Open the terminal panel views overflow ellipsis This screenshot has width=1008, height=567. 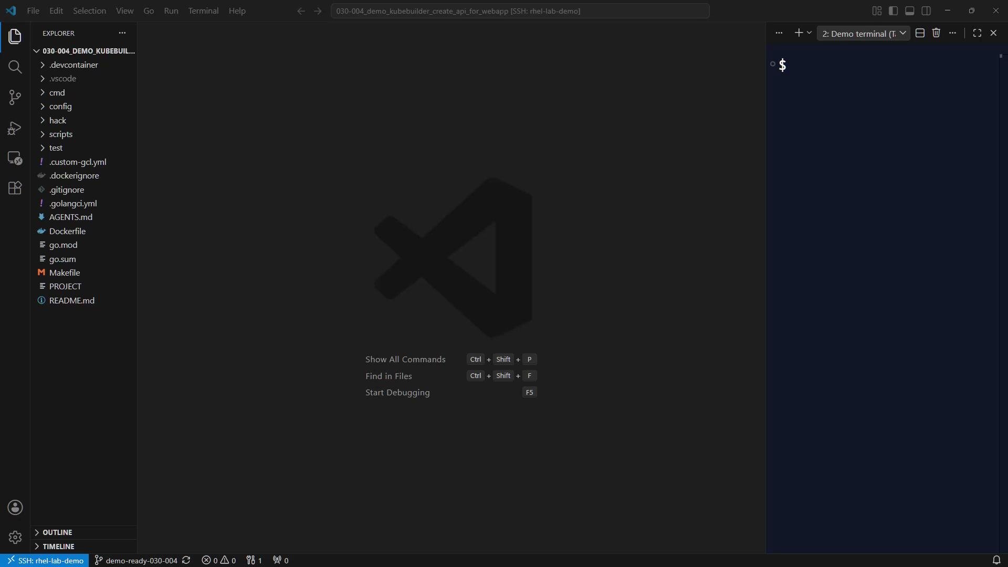779,33
